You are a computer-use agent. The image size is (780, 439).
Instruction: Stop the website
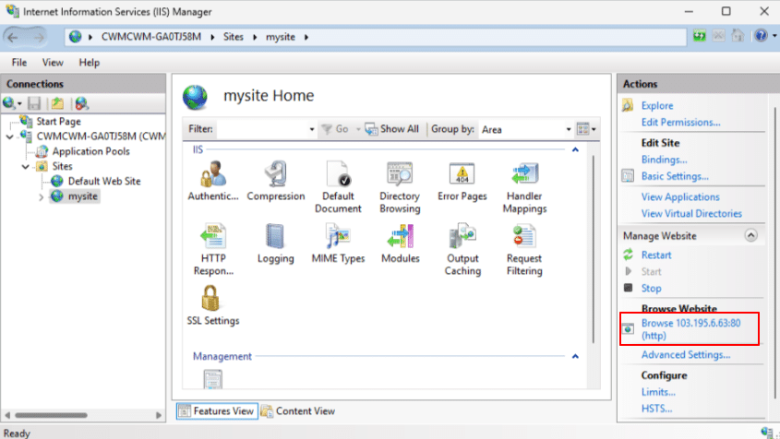coord(651,289)
